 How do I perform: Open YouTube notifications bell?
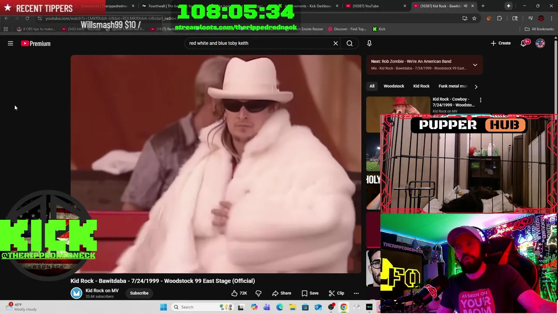524,43
